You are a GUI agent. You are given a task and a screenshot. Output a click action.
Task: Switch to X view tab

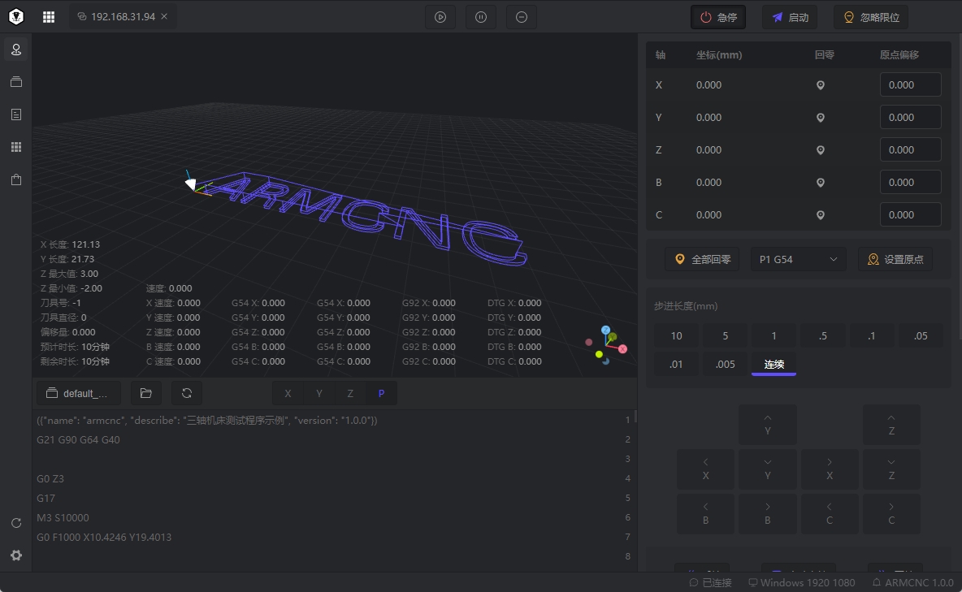coord(288,393)
